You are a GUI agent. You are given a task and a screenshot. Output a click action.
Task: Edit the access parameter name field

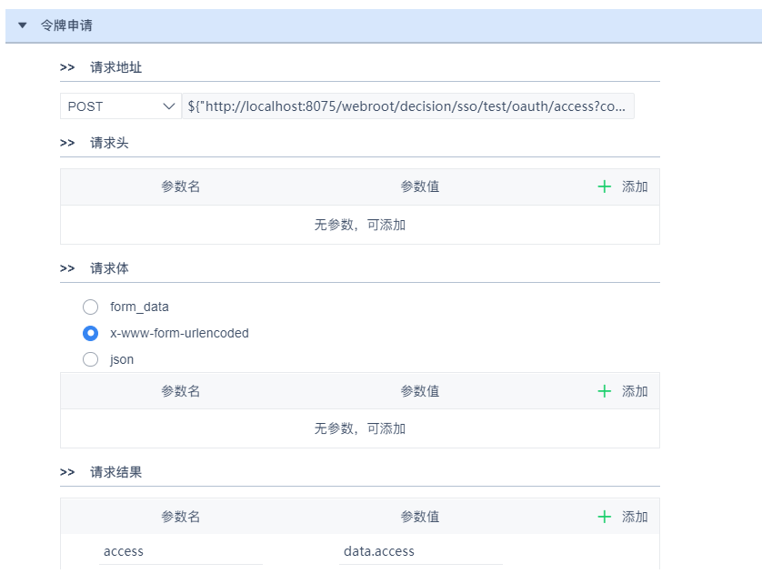click(180, 551)
